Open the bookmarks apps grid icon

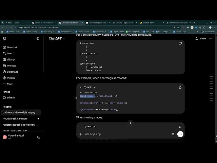coord(2,32)
